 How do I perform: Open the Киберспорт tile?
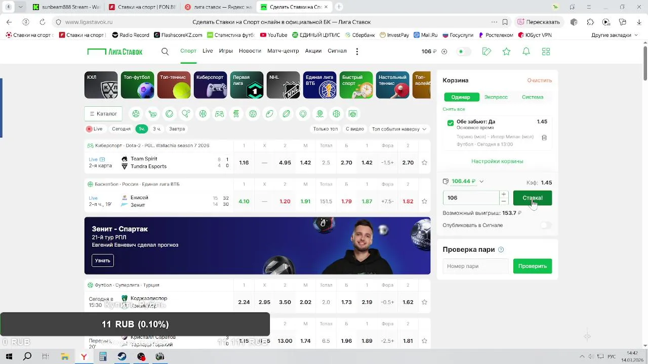pyautogui.click(x=210, y=85)
